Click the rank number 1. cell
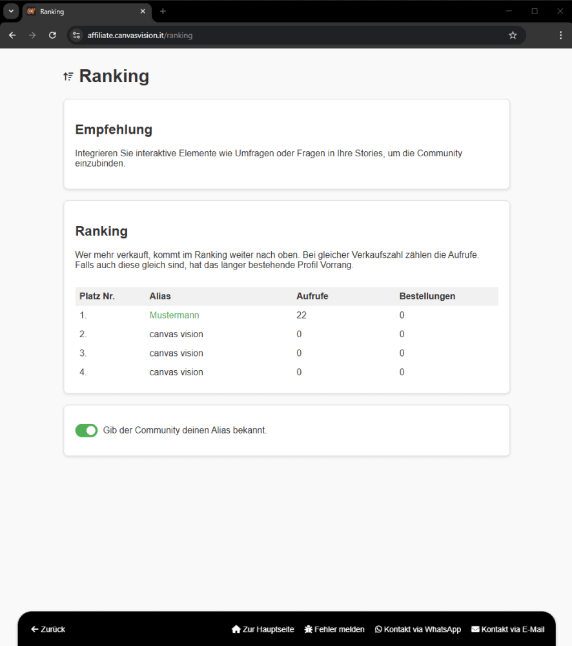This screenshot has height=646, width=572. click(x=83, y=315)
